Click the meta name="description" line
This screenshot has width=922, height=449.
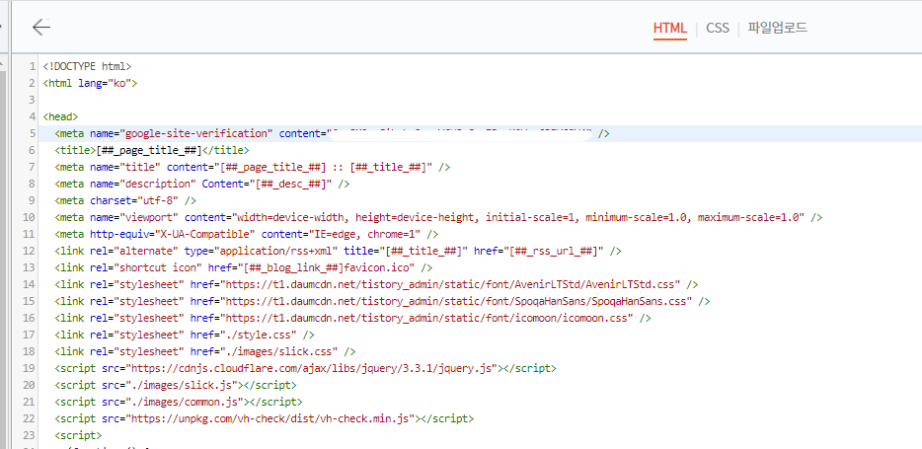point(201,184)
